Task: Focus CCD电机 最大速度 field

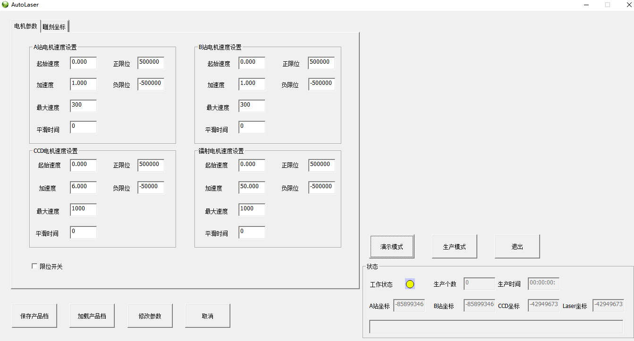Action: [84, 210]
